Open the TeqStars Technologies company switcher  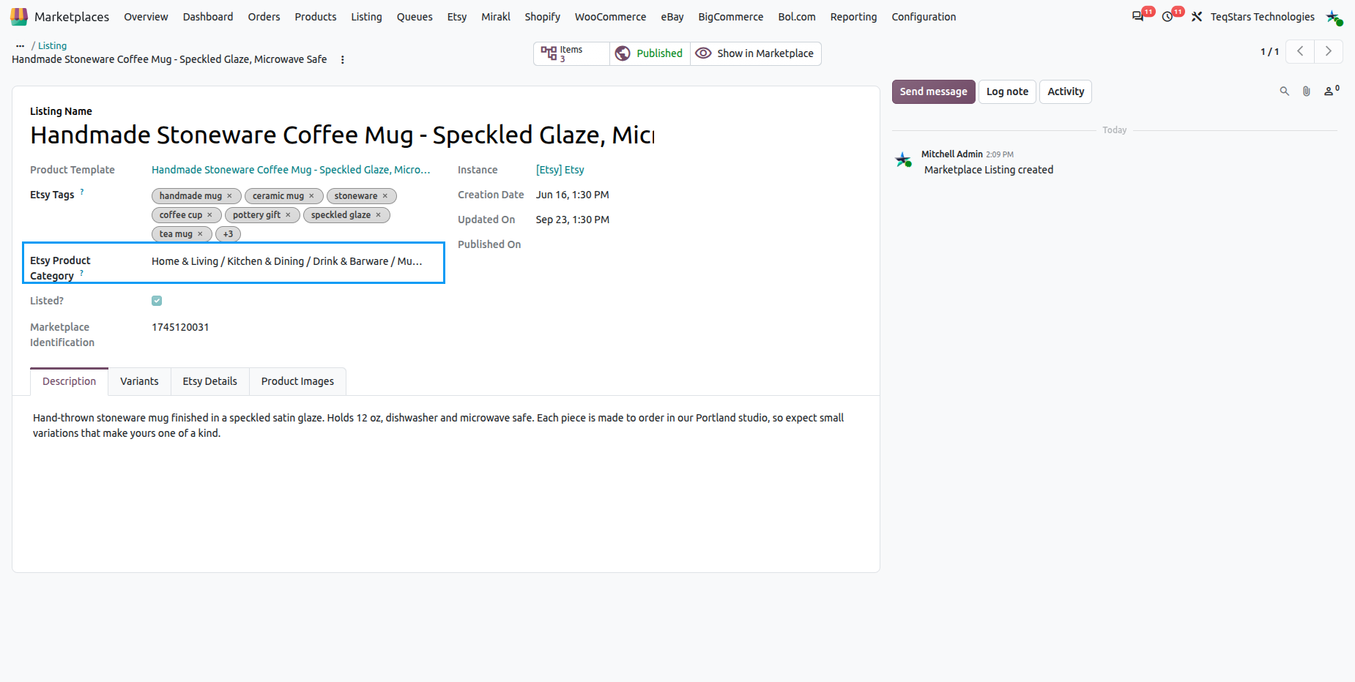[1262, 16]
